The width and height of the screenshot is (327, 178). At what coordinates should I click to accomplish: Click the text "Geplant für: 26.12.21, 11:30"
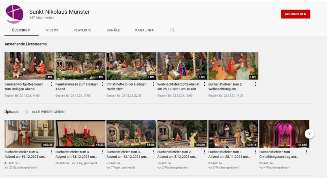tap(226, 96)
